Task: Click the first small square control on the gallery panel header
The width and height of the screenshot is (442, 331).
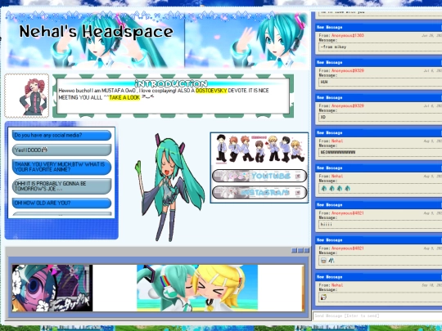Action: point(295,250)
